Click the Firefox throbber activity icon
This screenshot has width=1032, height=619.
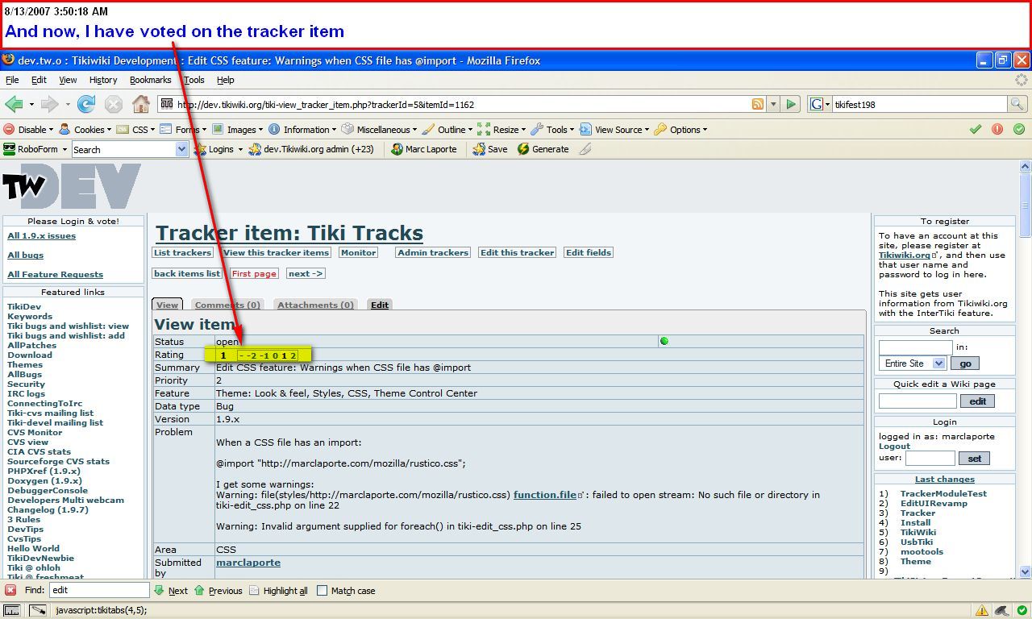(x=1021, y=80)
